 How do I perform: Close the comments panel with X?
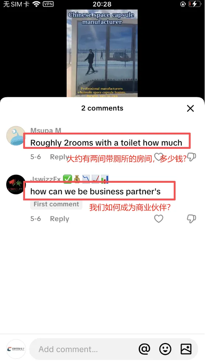190,108
